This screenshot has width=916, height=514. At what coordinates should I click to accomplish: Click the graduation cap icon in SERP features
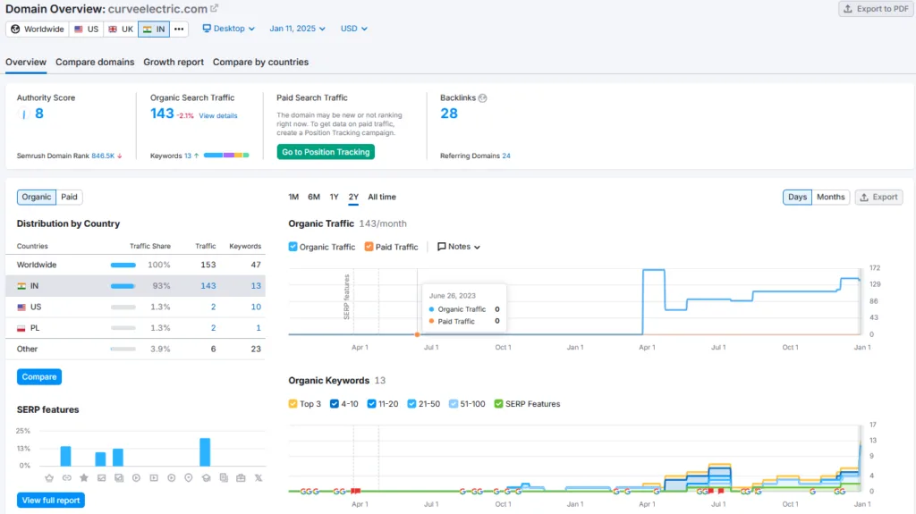207,477
